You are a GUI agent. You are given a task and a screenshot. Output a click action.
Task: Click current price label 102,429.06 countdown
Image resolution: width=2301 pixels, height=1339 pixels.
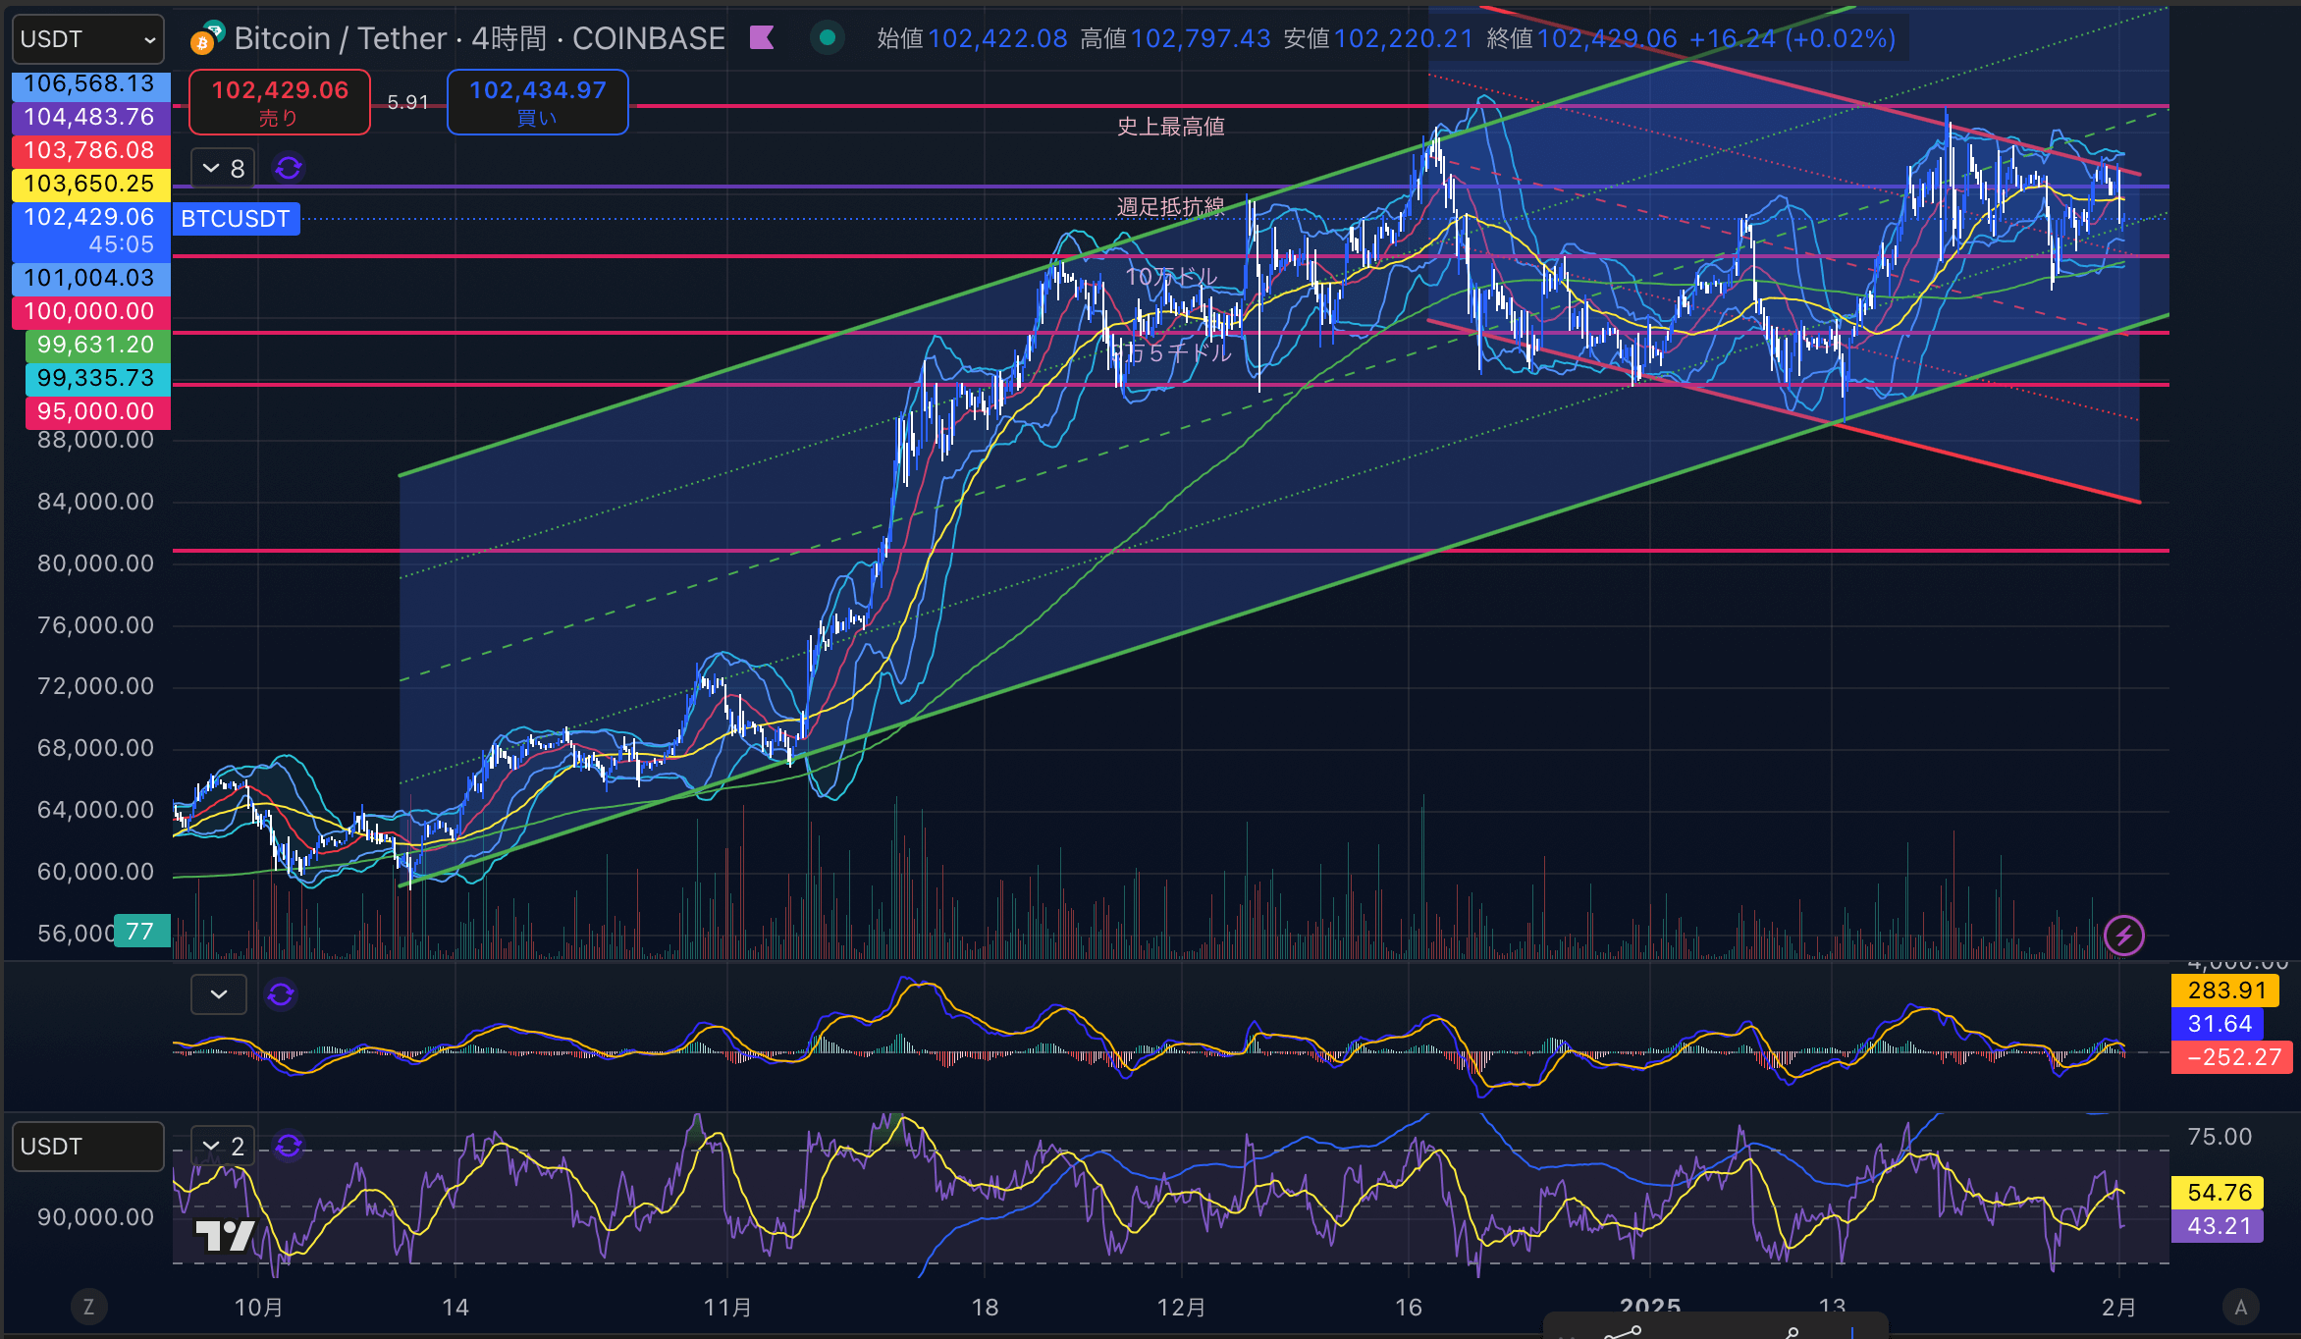tap(89, 231)
